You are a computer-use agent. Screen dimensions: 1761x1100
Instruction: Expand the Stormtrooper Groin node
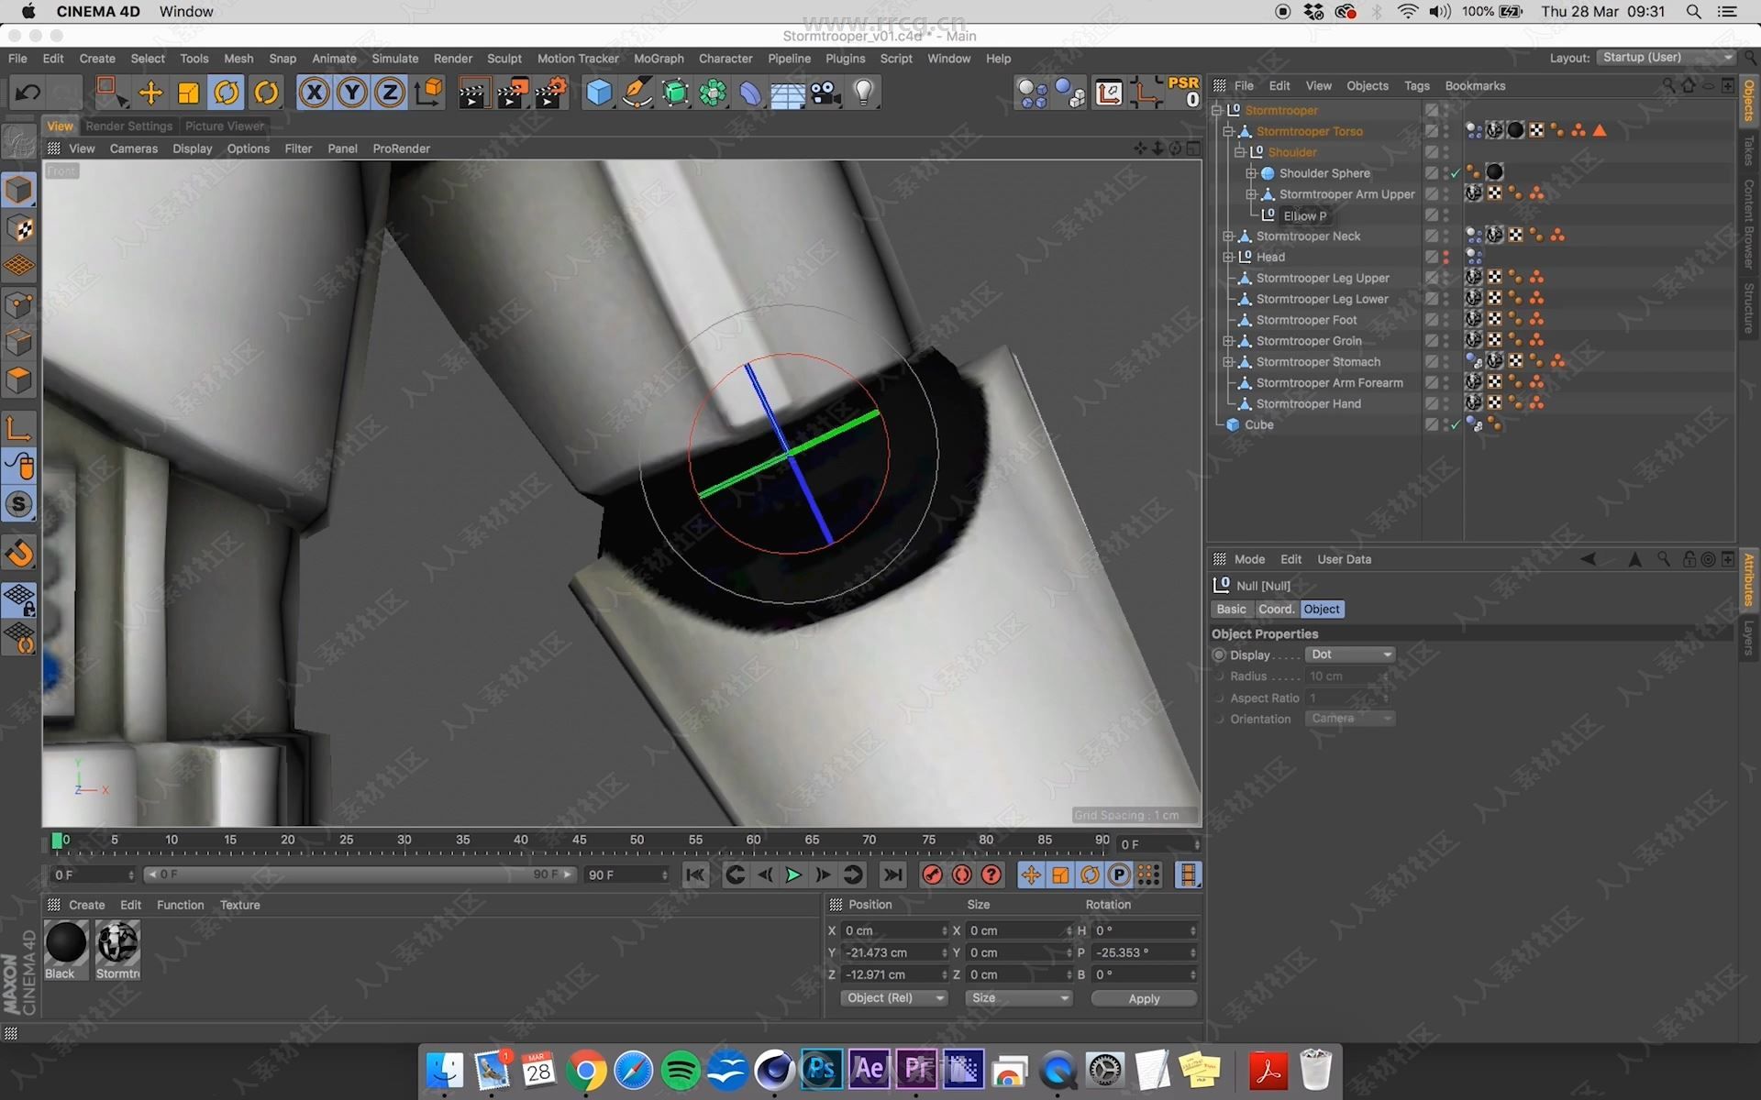click(x=1228, y=341)
